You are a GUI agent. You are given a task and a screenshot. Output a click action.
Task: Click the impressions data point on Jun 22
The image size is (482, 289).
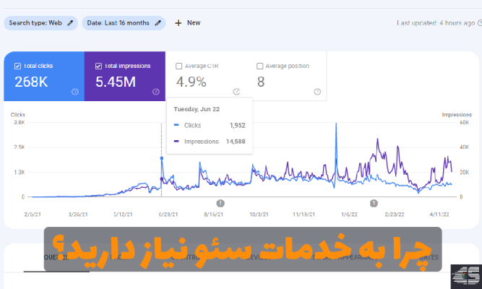pos(162,179)
